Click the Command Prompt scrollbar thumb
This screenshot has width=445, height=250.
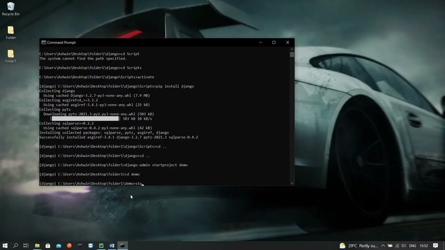[292, 55]
